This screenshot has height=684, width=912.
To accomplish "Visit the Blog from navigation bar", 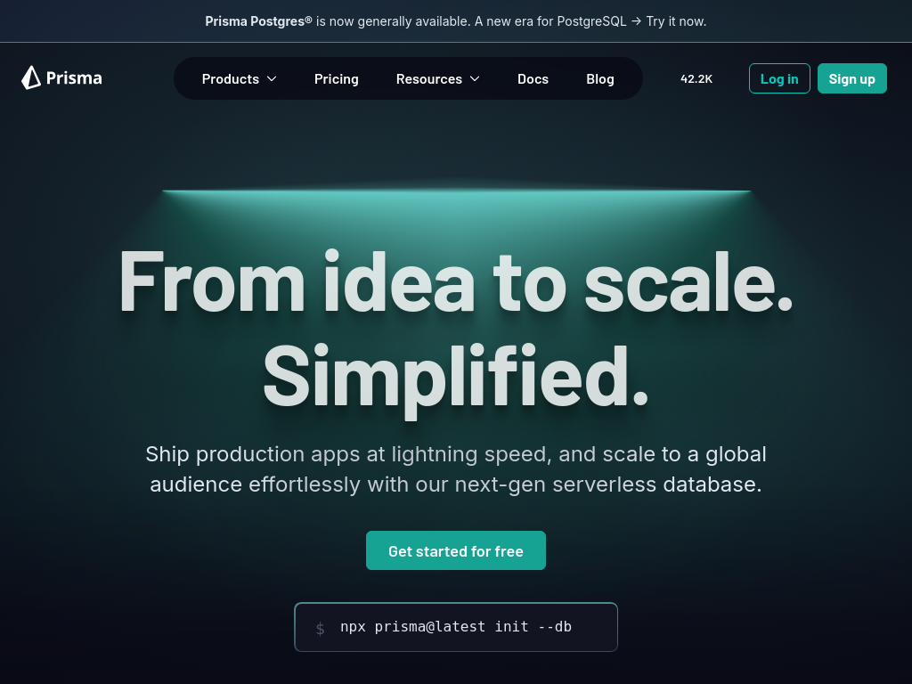I will (x=600, y=79).
